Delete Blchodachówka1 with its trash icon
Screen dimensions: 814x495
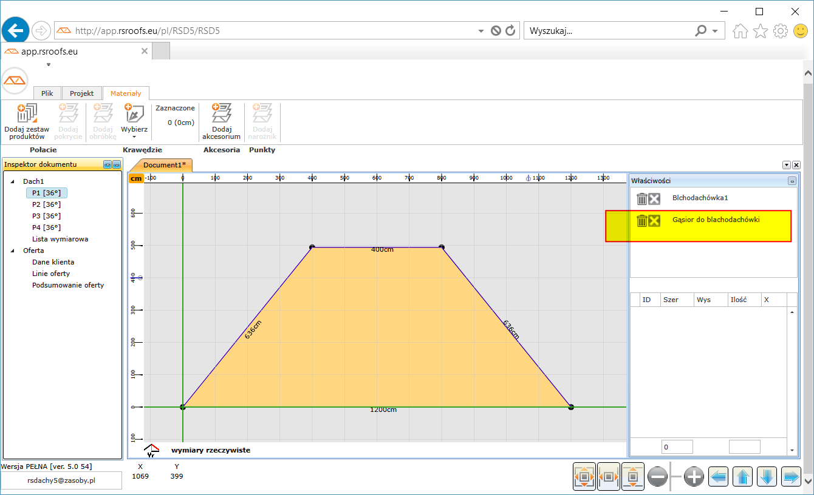coord(641,199)
